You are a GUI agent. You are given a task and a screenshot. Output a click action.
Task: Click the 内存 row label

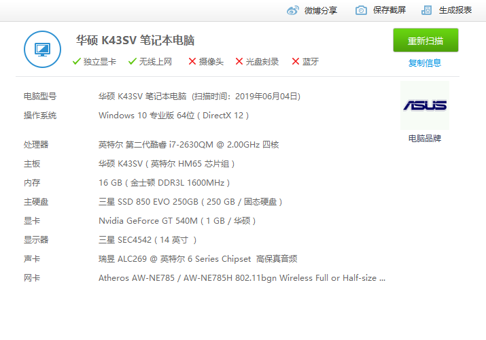click(32, 182)
